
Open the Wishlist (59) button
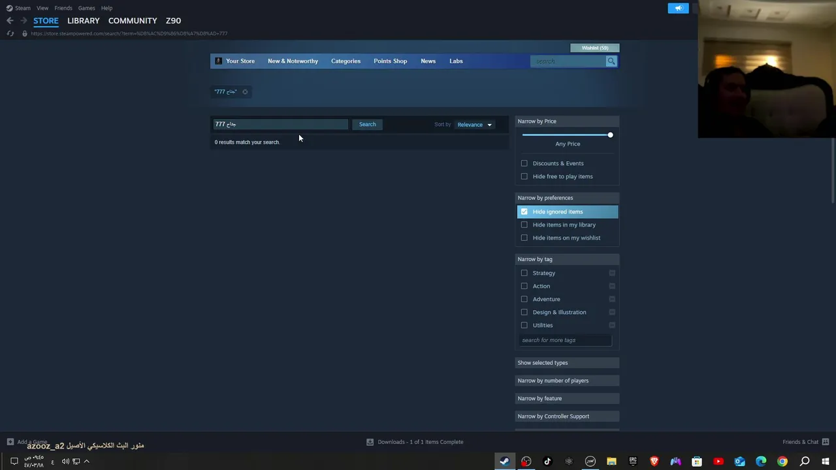pos(594,48)
